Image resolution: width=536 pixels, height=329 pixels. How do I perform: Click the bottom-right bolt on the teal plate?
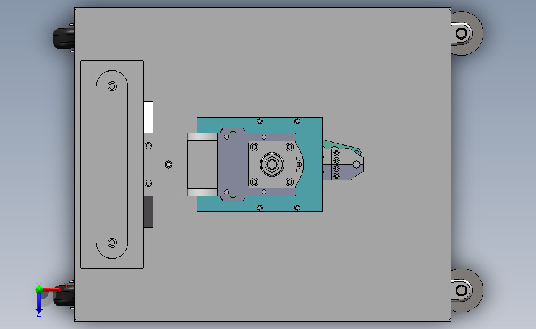point(297,208)
